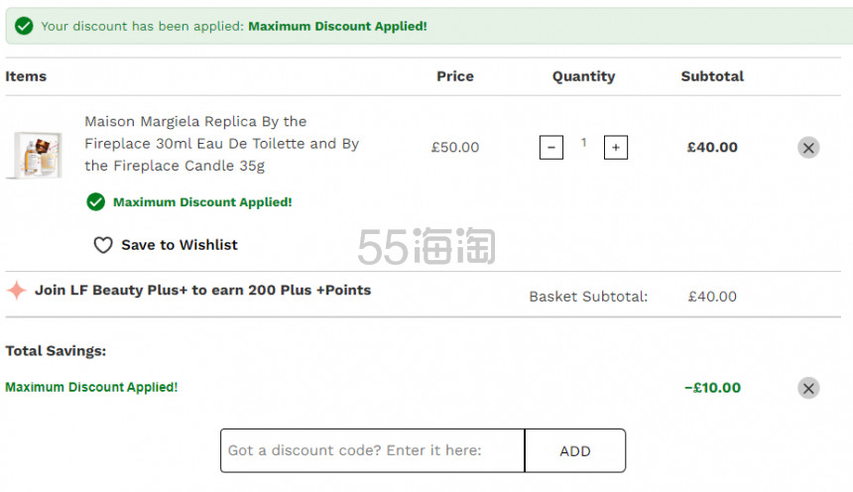Click the Price column header

pyautogui.click(x=455, y=76)
